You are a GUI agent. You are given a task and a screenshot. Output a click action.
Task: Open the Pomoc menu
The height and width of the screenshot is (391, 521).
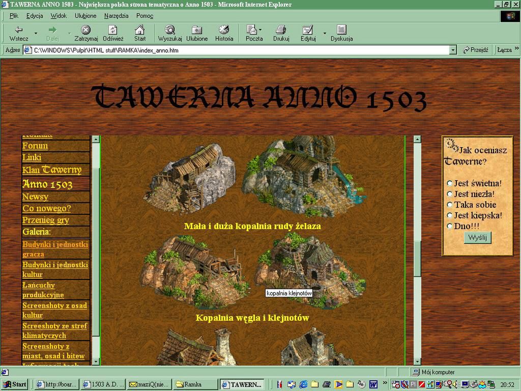(144, 16)
